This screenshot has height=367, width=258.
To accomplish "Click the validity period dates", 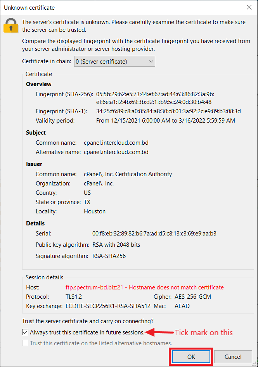I will click(x=166, y=121).
